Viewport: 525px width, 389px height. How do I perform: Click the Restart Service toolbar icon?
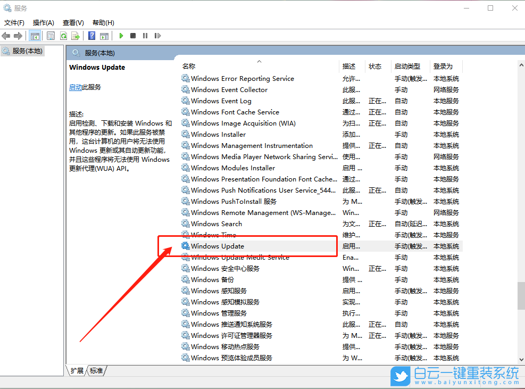click(157, 36)
